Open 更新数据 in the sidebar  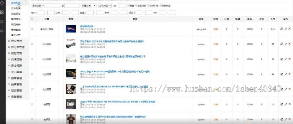click(16, 30)
